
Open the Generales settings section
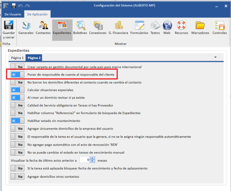26,26
